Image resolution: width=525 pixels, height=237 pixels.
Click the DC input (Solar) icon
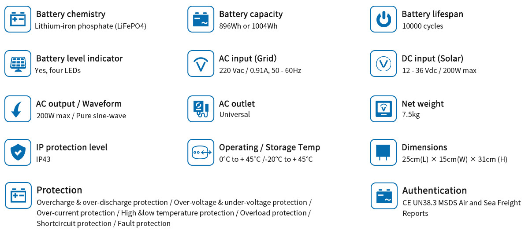coord(384,63)
